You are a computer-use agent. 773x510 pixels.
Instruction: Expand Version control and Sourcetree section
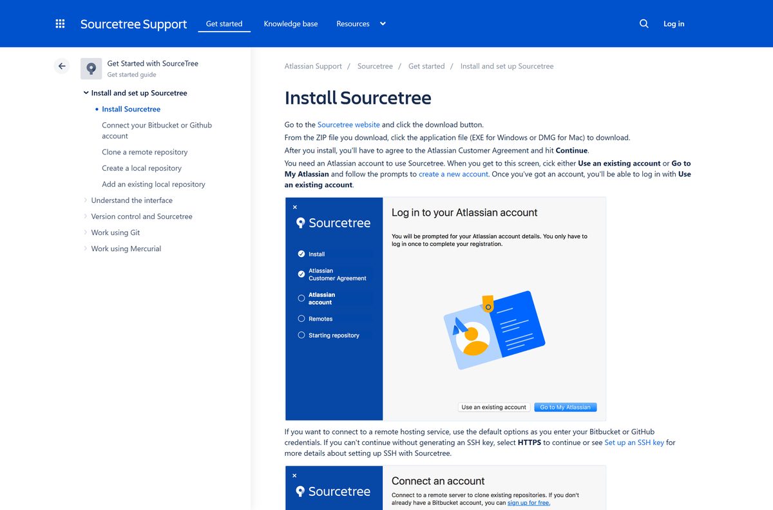click(86, 216)
